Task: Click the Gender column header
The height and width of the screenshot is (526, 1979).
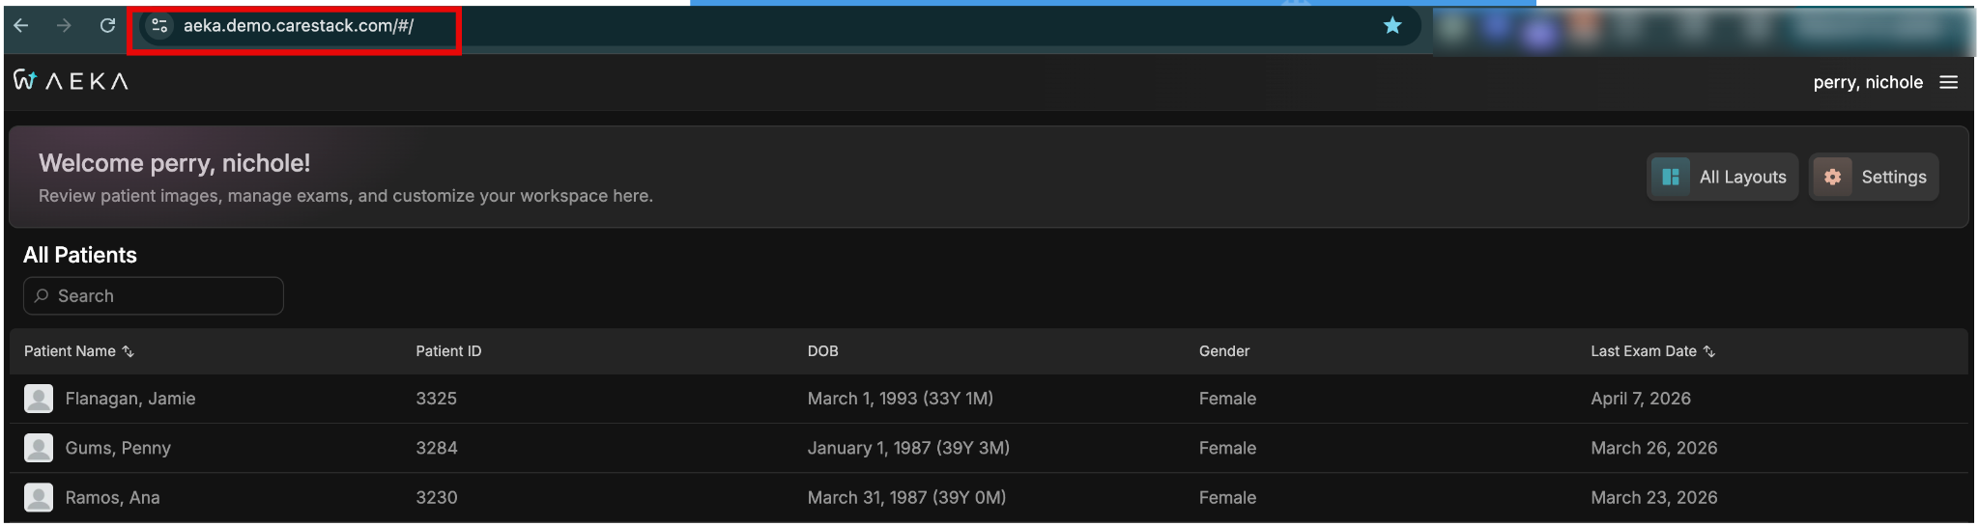Action: 1224,351
